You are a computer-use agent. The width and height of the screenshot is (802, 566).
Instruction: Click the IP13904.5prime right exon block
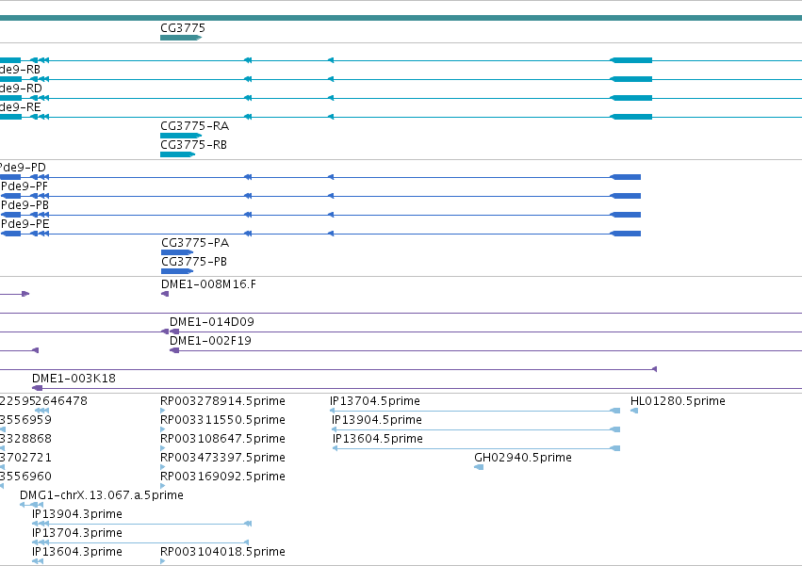pos(615,429)
